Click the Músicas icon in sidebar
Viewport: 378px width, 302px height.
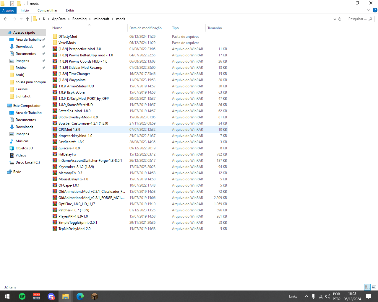[12, 141]
